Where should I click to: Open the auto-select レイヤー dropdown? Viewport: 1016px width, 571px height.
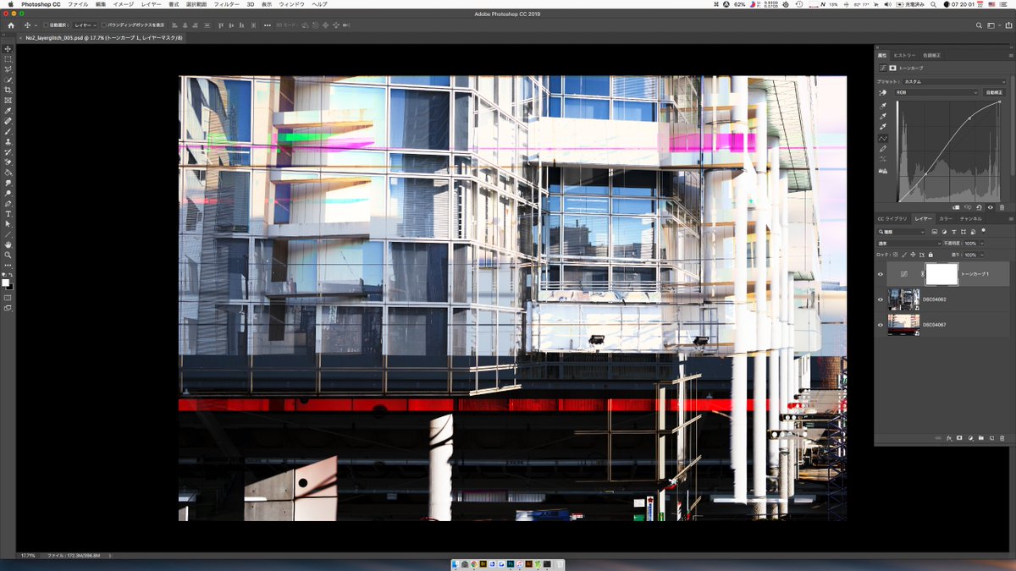(85, 25)
